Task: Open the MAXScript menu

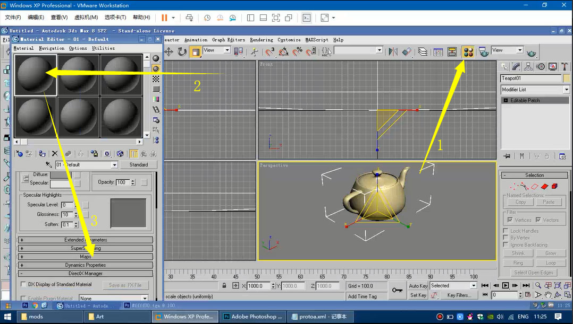Action: coord(317,40)
